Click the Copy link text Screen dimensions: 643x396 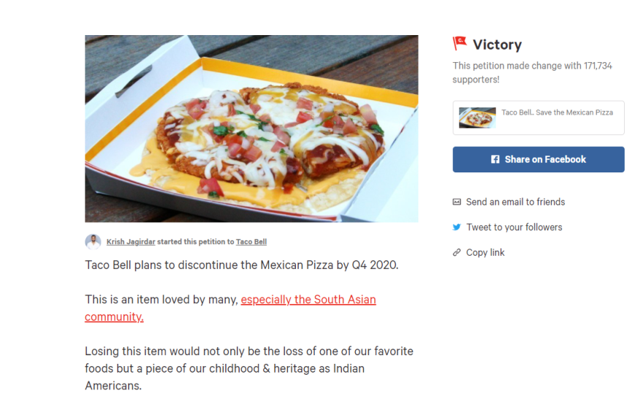coord(485,253)
